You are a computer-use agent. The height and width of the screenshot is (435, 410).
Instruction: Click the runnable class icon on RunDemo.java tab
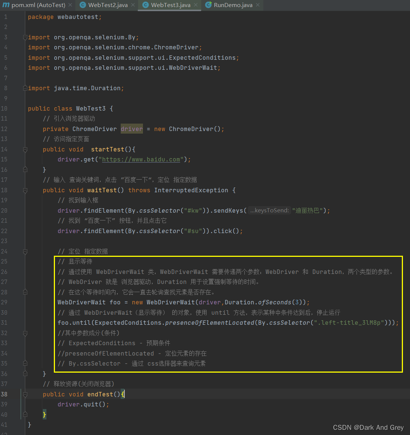tap(208, 5)
